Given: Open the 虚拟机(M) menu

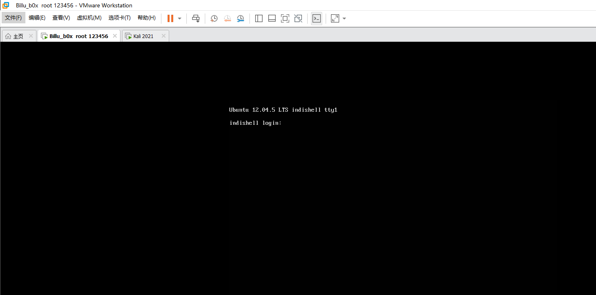Looking at the screenshot, I should 89,18.
